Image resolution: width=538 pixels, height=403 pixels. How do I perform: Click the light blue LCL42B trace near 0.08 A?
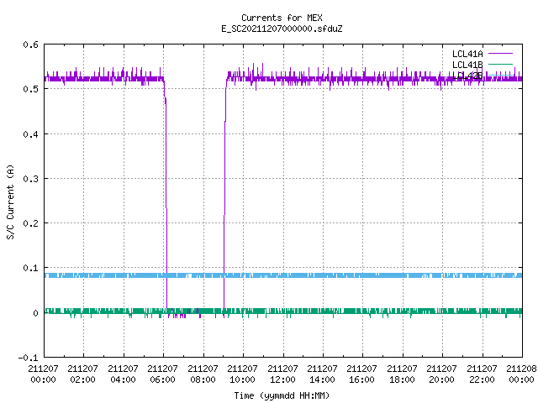tap(283, 275)
